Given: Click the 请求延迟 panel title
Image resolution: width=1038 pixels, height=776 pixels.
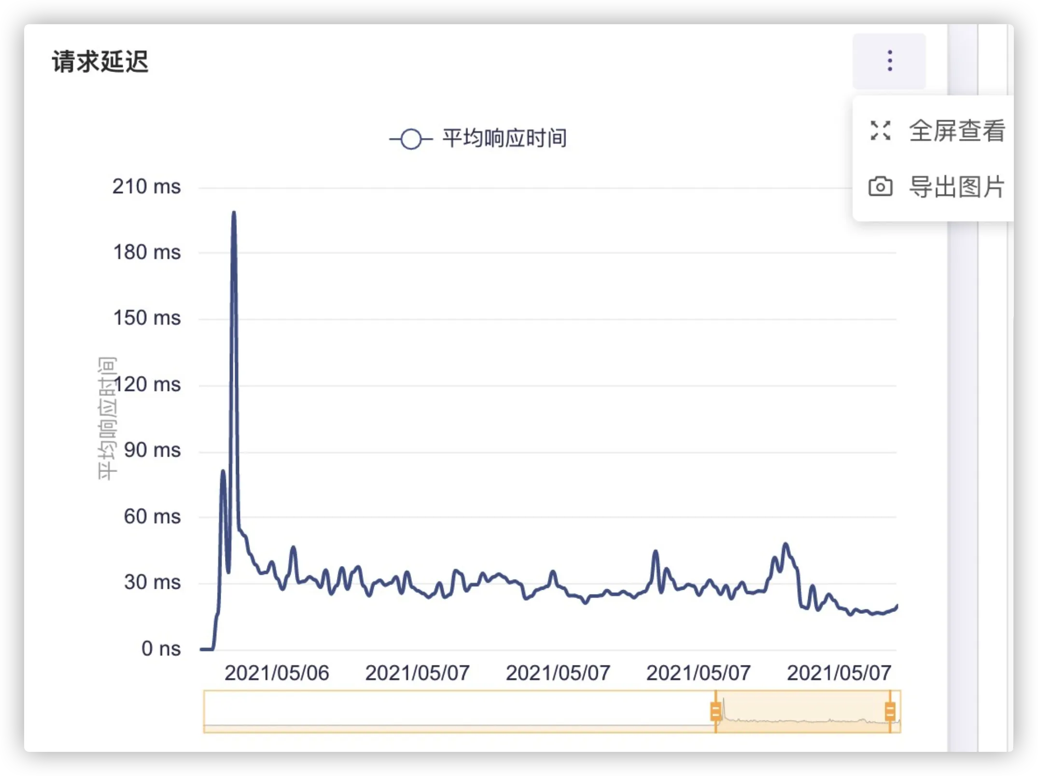Looking at the screenshot, I should (100, 62).
